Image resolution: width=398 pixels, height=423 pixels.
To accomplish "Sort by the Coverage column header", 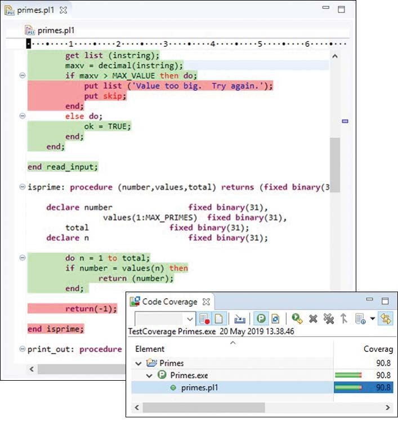I will click(378, 349).
